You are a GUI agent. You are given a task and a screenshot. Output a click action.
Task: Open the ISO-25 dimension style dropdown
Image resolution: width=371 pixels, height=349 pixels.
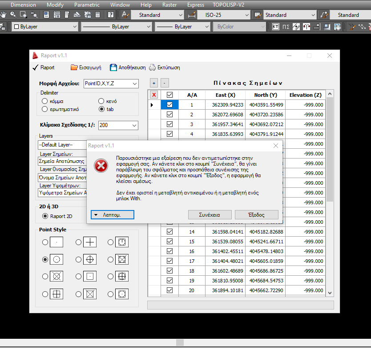point(224,15)
